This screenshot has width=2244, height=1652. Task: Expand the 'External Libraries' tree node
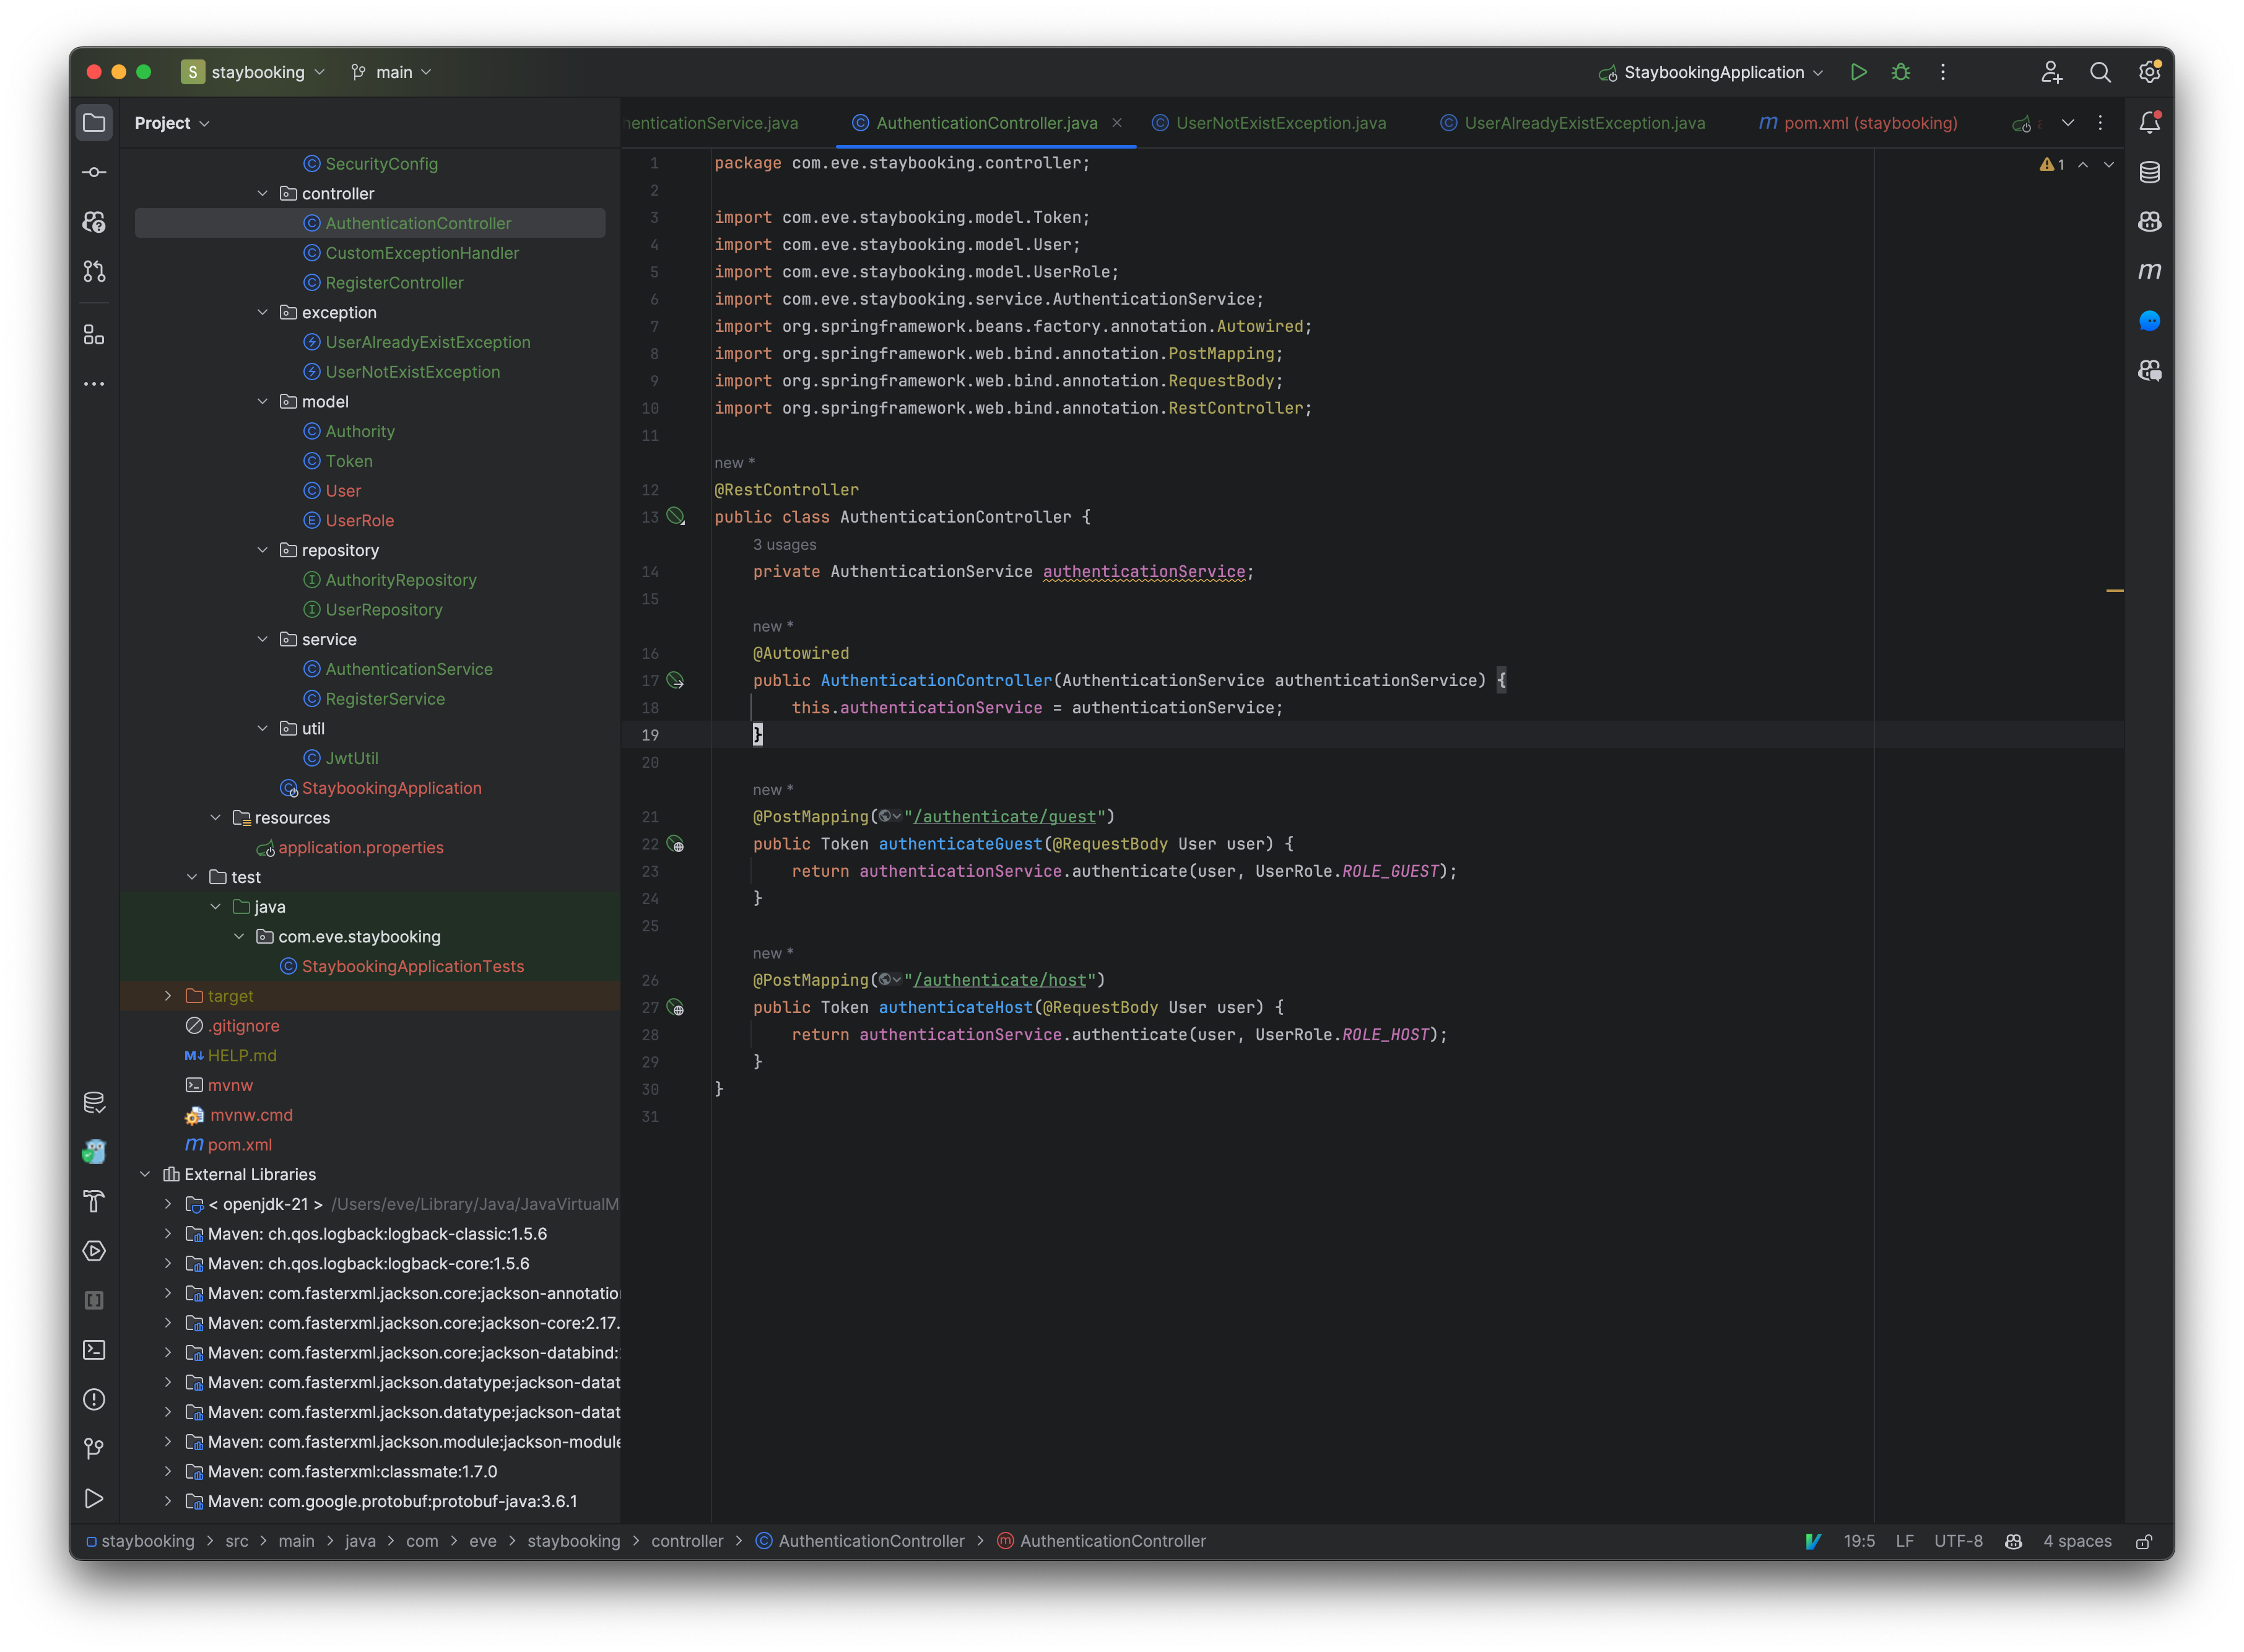click(x=145, y=1173)
